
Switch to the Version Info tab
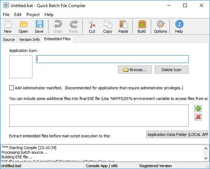click(29, 39)
